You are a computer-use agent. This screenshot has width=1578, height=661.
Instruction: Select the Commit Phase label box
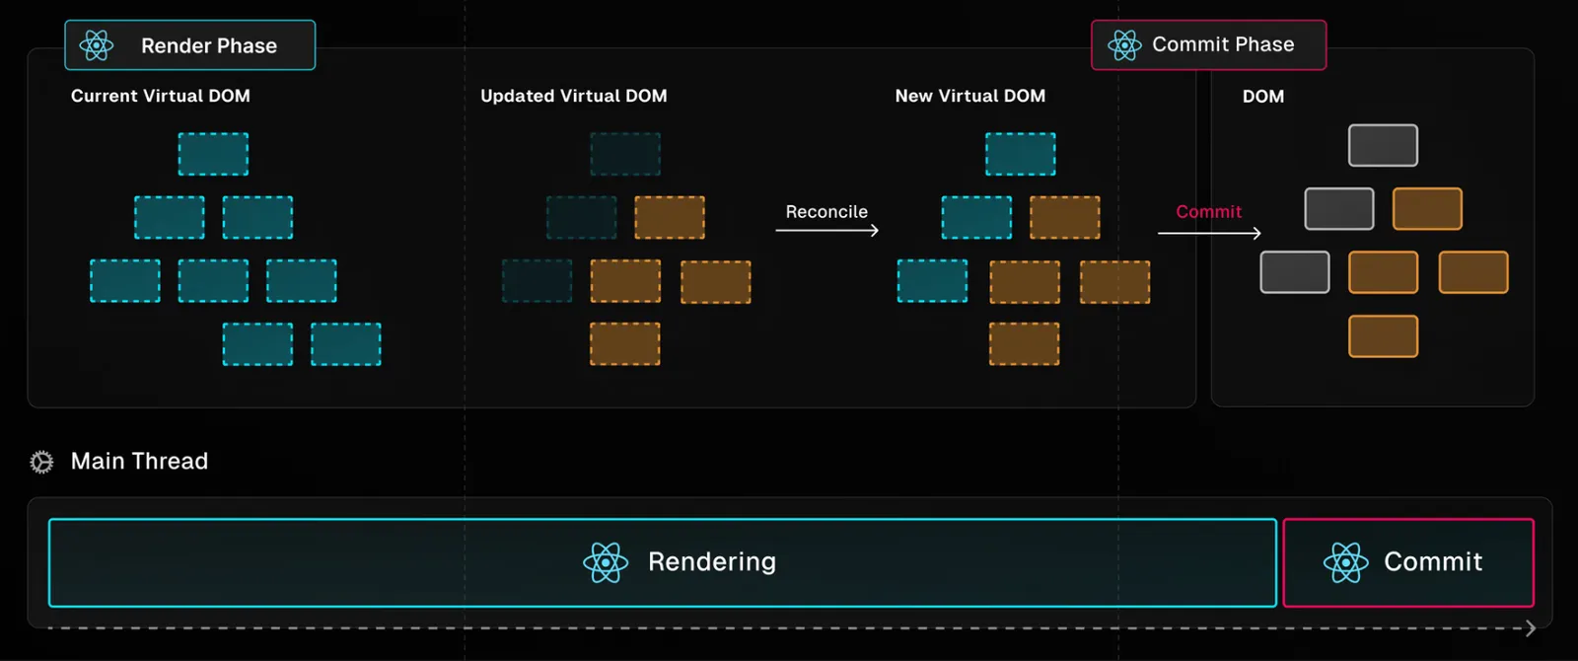[1208, 44]
